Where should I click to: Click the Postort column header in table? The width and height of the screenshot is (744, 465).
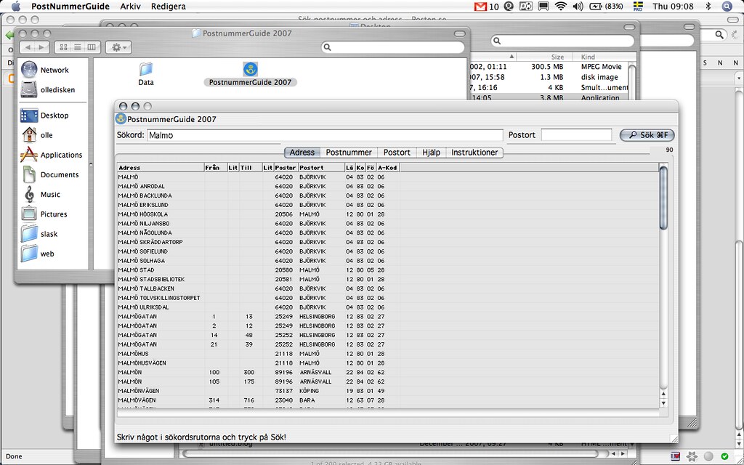321,168
